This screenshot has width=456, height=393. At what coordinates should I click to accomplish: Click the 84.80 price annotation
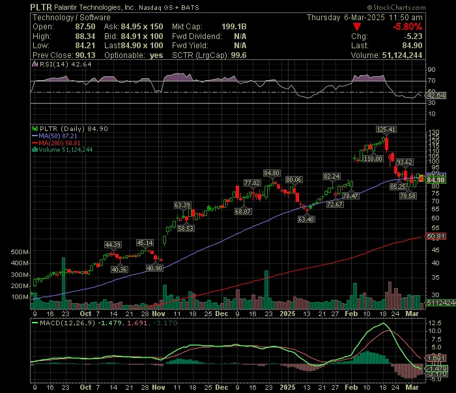(272, 173)
